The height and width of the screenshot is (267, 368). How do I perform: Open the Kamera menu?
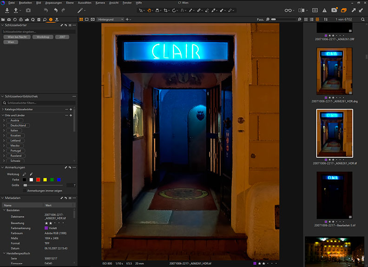click(x=100, y=3)
